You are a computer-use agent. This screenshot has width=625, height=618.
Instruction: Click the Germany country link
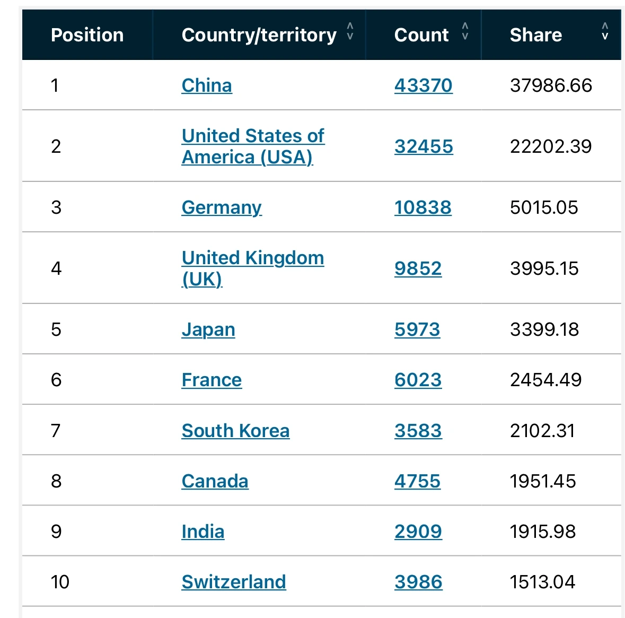tap(222, 207)
